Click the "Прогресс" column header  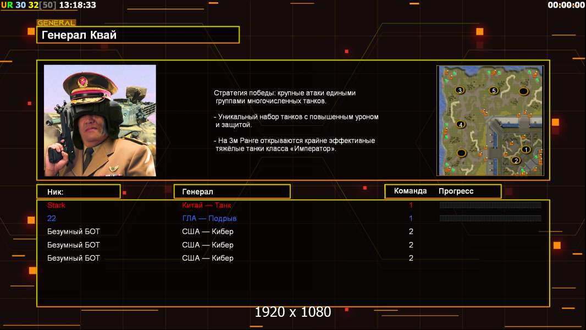[x=456, y=191]
